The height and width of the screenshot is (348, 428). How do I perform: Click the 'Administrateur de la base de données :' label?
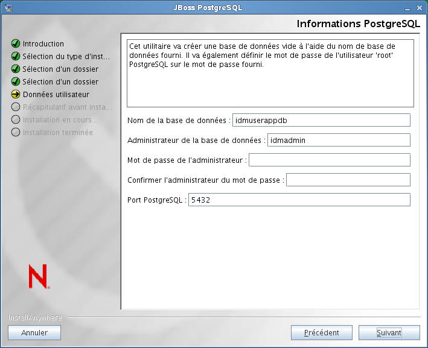[197, 141]
